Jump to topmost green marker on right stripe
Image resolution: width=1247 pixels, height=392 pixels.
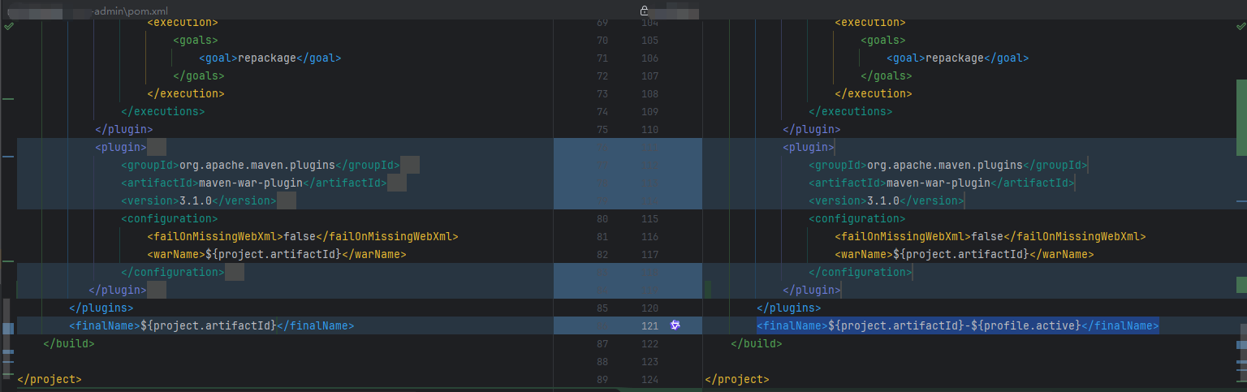tap(1241, 117)
